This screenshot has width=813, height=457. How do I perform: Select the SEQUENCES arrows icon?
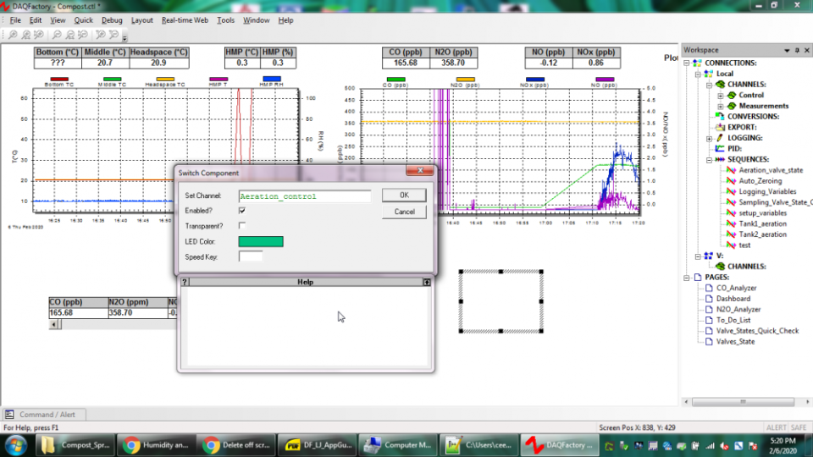tap(720, 159)
